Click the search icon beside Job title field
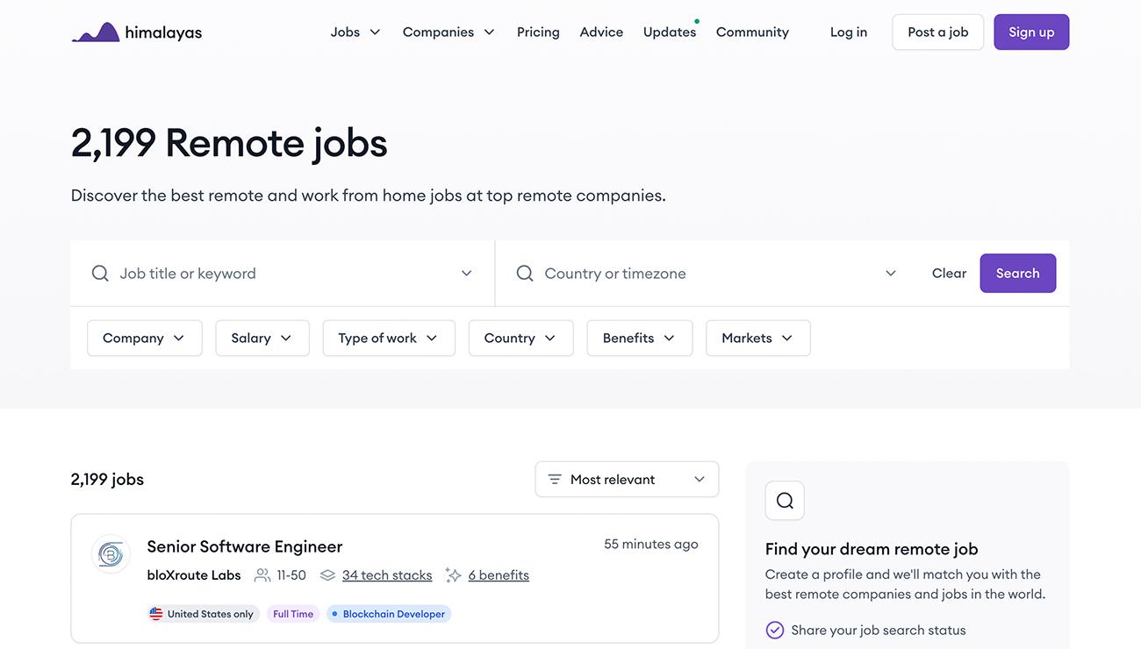1141x649 pixels. tap(100, 274)
